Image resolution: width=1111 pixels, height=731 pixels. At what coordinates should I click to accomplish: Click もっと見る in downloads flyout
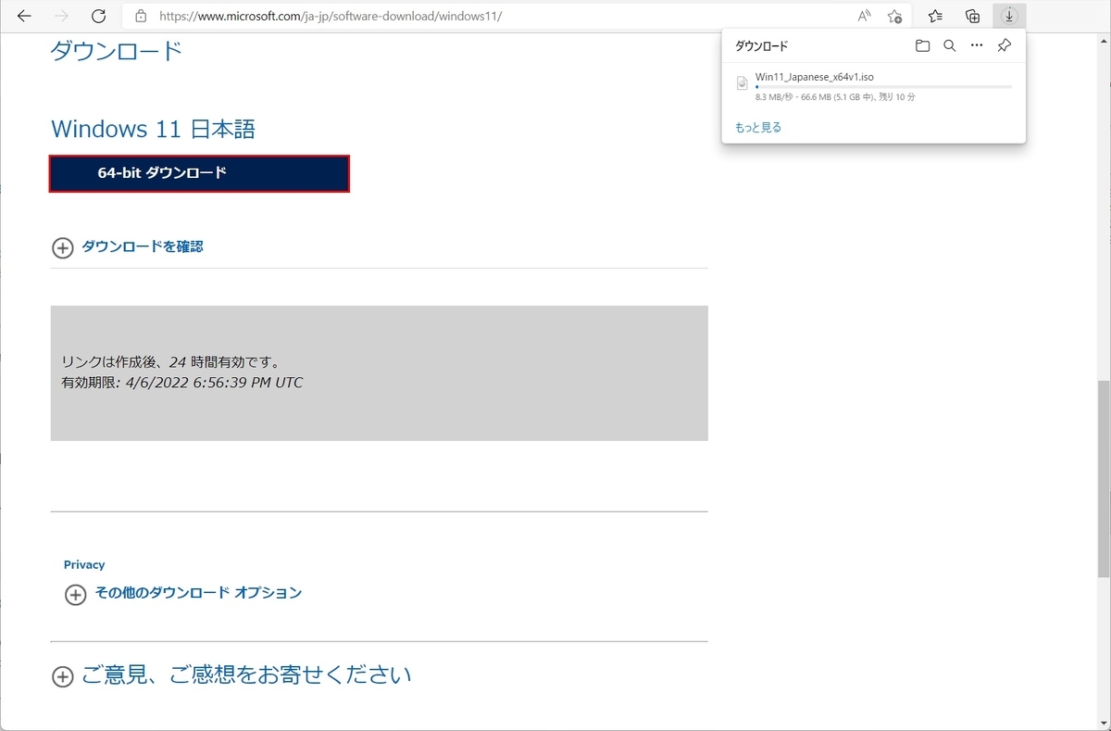pyautogui.click(x=757, y=127)
